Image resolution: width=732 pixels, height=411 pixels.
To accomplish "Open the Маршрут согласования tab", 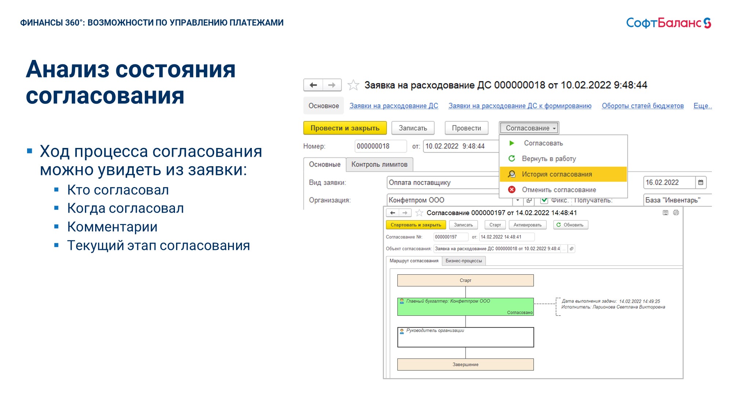I will pos(414,261).
